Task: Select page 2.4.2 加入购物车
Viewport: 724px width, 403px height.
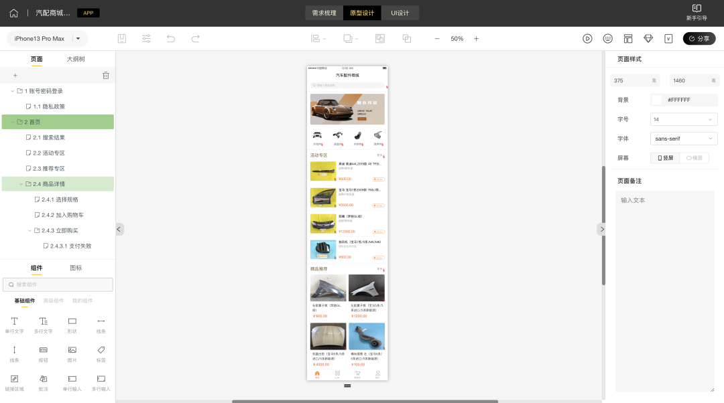Action: (58, 215)
